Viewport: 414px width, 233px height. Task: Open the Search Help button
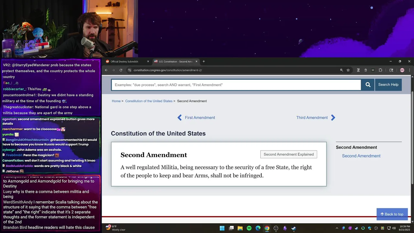(x=388, y=85)
